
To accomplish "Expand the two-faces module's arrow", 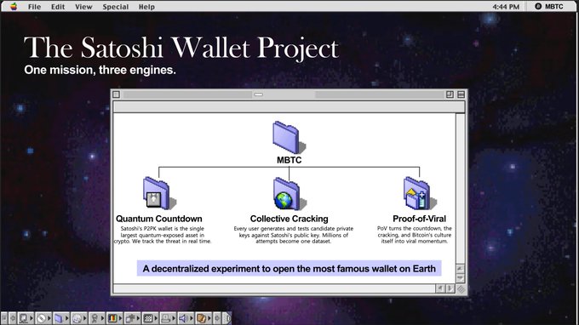I will [209, 318].
